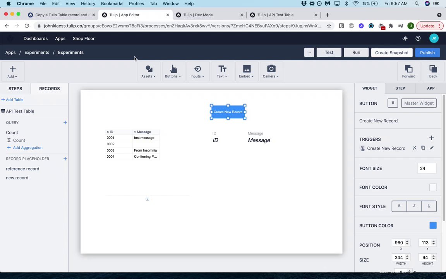446x279 pixels.
Task: Switch to the RECORDS tab
Action: tap(50, 88)
